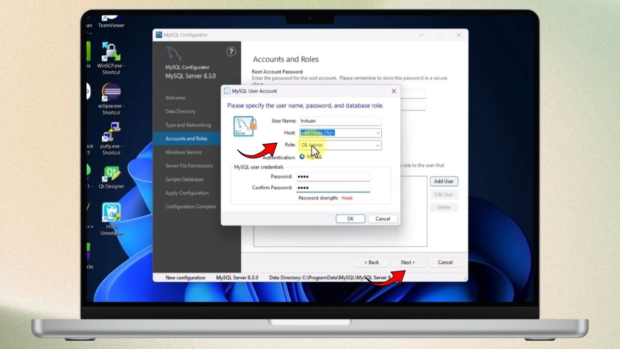The width and height of the screenshot is (620, 349).
Task: Go to the Data Directory step
Action: pyautogui.click(x=180, y=111)
